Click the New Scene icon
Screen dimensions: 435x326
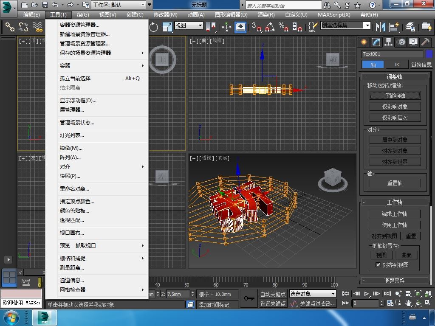(x=24, y=5)
